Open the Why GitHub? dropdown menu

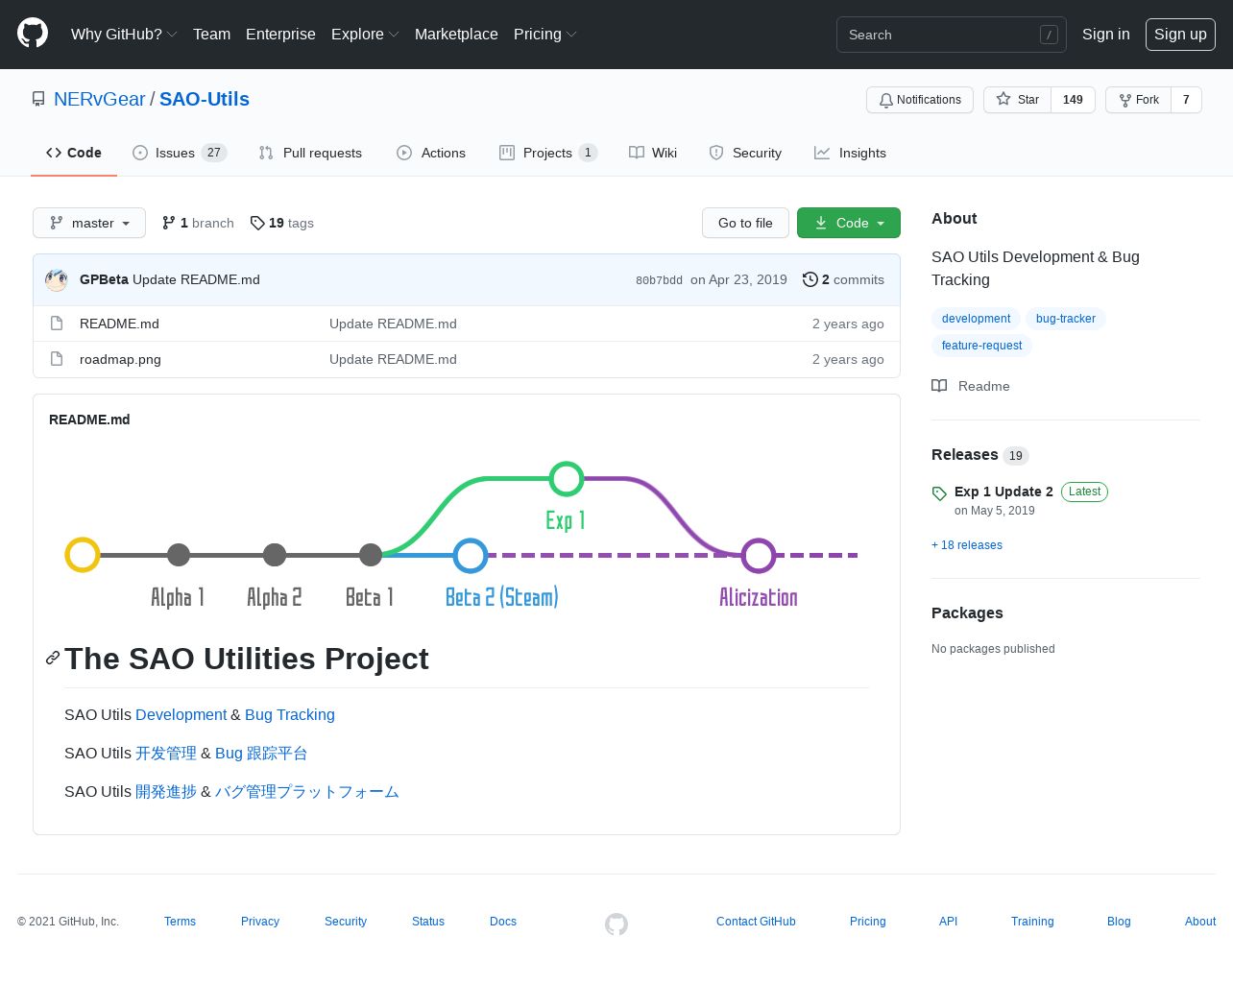[124, 34]
